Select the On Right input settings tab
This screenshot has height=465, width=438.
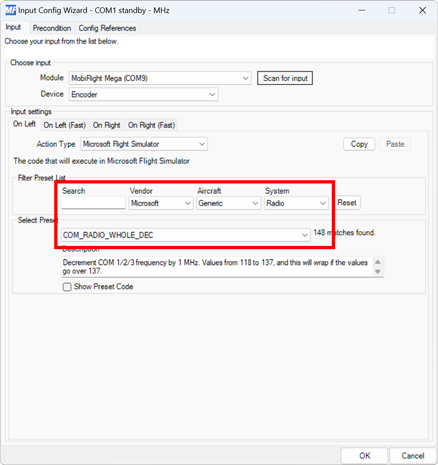[x=106, y=125]
